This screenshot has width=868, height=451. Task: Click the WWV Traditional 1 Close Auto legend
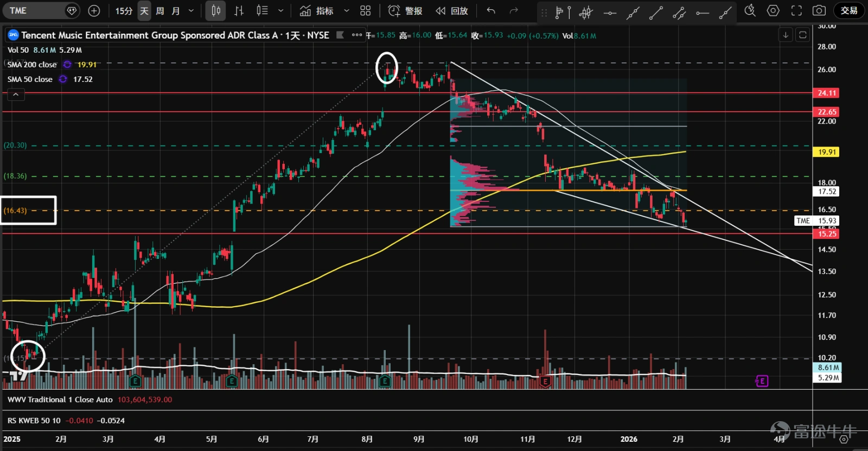(60, 399)
